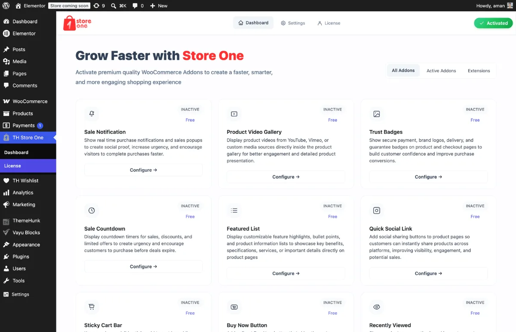
Task: Click the Plugins plug icon in sidebar
Action: coord(6,257)
